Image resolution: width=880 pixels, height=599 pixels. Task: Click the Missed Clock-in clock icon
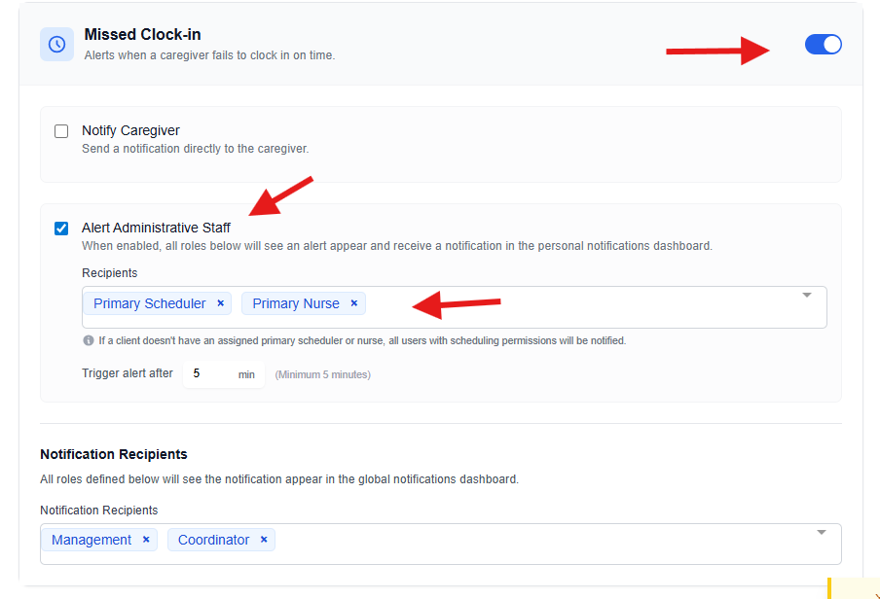[x=56, y=44]
